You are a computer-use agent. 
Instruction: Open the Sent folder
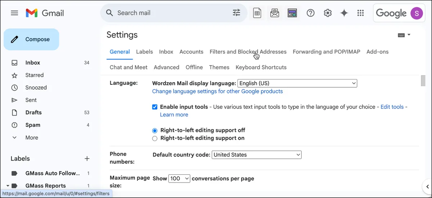point(31,100)
